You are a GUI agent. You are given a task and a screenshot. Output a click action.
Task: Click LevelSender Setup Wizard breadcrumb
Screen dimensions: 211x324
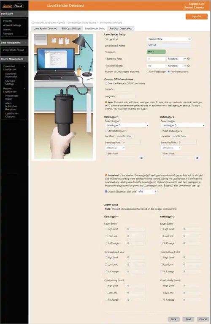click(x=82, y=23)
